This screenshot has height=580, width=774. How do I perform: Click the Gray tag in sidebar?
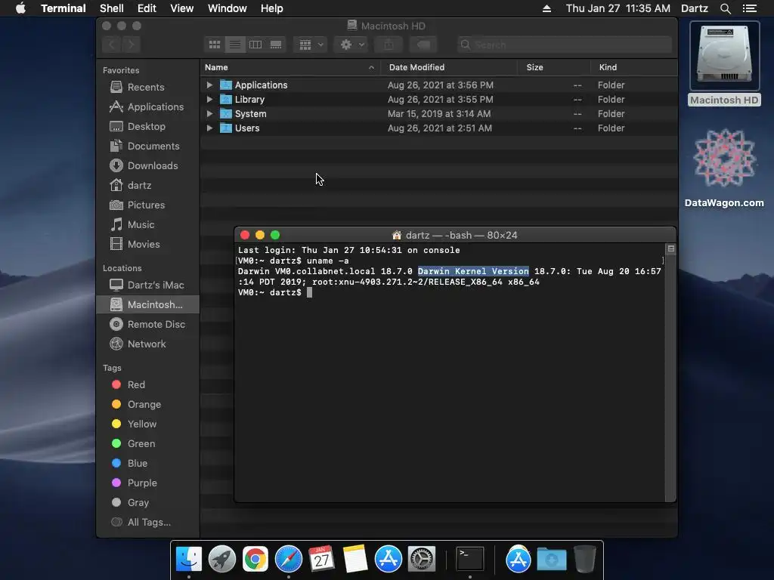coord(148,502)
